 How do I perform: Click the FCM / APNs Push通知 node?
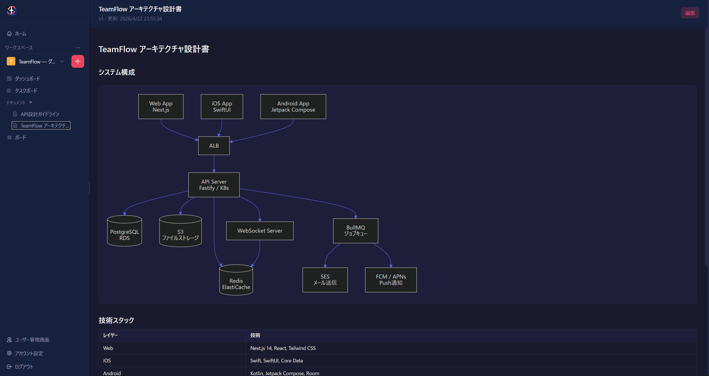(391, 280)
